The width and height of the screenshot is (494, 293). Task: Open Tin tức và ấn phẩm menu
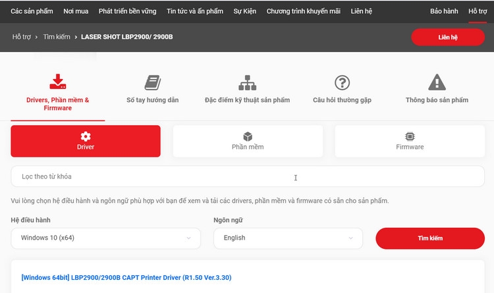pyautogui.click(x=195, y=11)
